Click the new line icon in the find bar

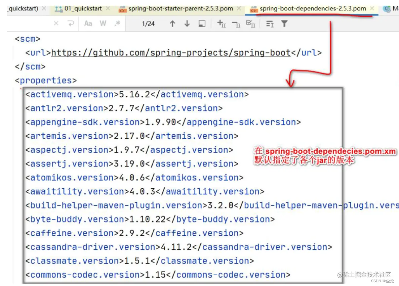click(71, 23)
